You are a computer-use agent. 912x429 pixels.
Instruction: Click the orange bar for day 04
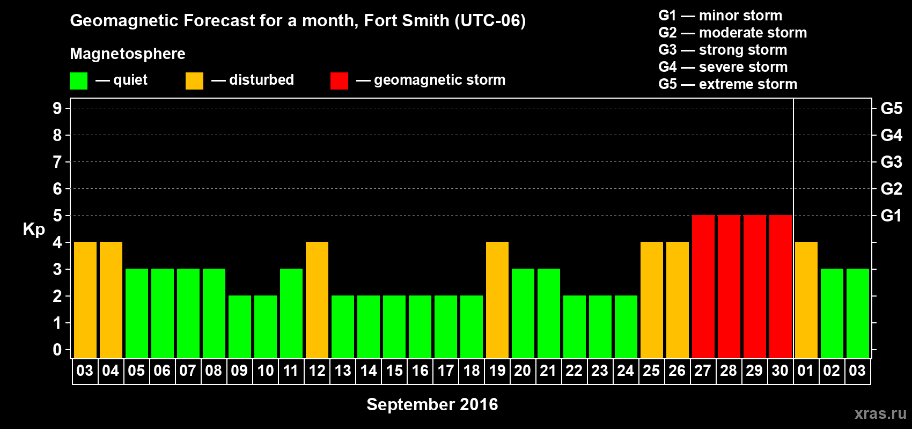click(111, 300)
